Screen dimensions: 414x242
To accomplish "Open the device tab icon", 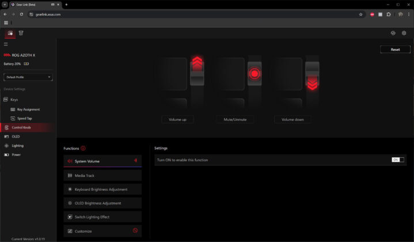I will [10, 33].
